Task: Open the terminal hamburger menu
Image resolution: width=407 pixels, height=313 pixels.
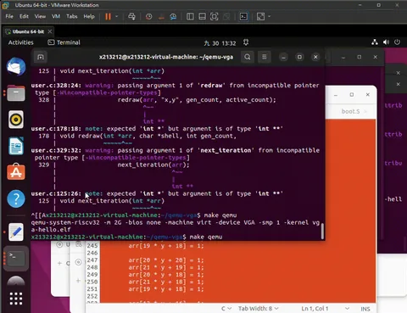Action: click(265, 57)
